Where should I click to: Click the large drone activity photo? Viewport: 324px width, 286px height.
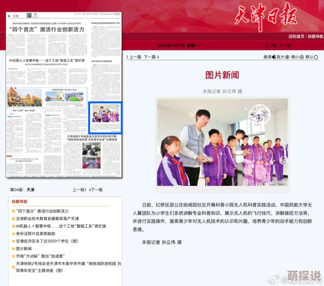[223, 142]
